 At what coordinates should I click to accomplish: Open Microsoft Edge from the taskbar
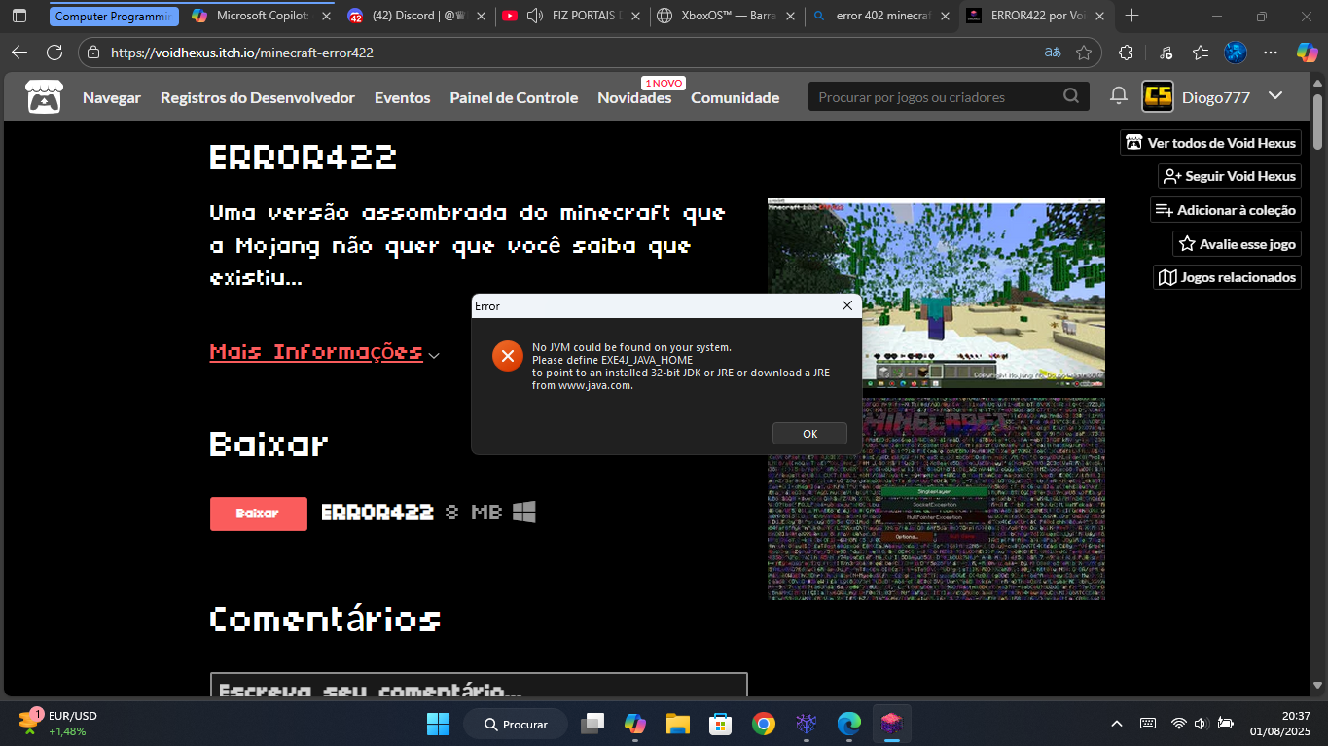pos(849,724)
